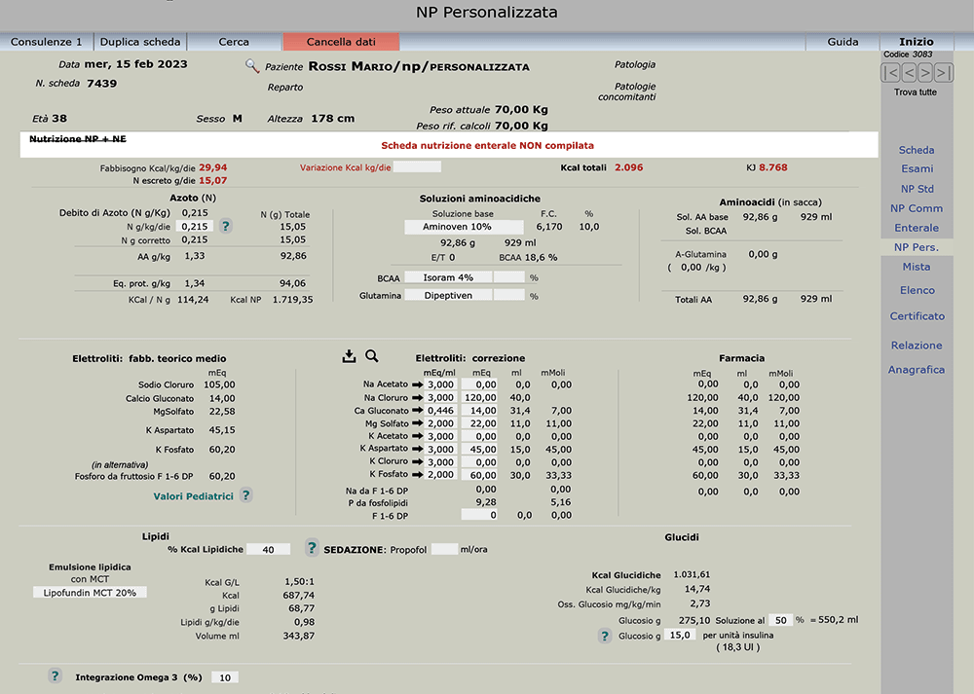The image size is (974, 694).
Task: Click the arrow next to Mg Solfato
Action: pyautogui.click(x=418, y=424)
